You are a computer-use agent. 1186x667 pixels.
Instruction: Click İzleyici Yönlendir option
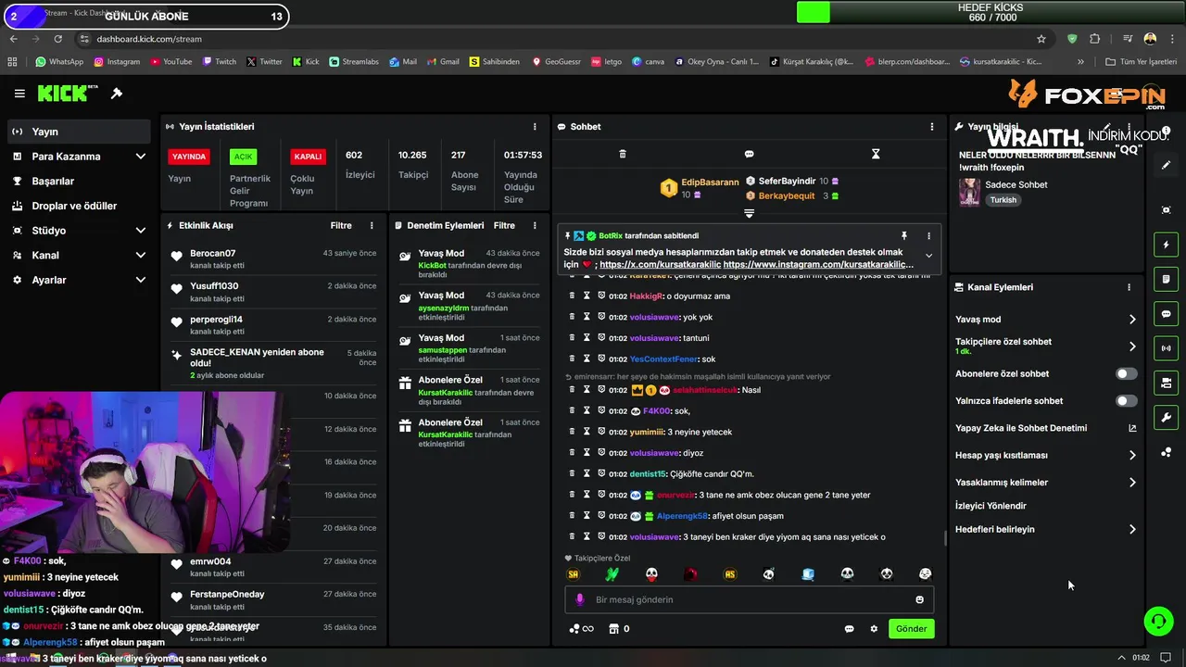pos(990,506)
